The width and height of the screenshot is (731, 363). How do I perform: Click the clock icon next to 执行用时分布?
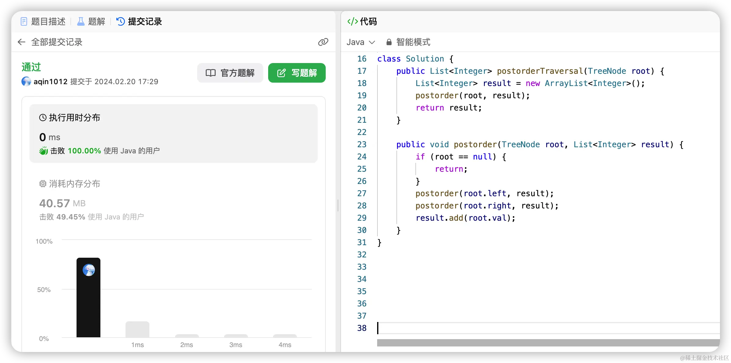(43, 118)
